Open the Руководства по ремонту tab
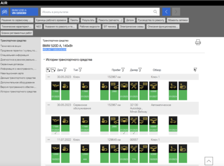Viewport: 224px width, 166px height. [x=151, y=20]
